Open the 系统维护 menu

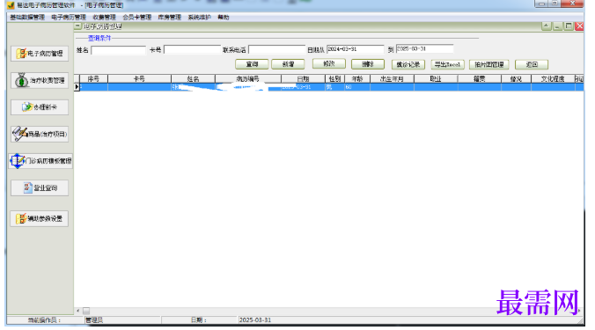[x=199, y=17]
